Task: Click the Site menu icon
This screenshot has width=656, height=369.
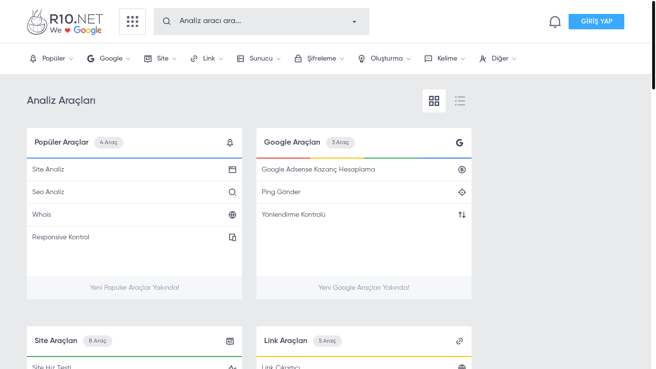Action: click(x=148, y=59)
